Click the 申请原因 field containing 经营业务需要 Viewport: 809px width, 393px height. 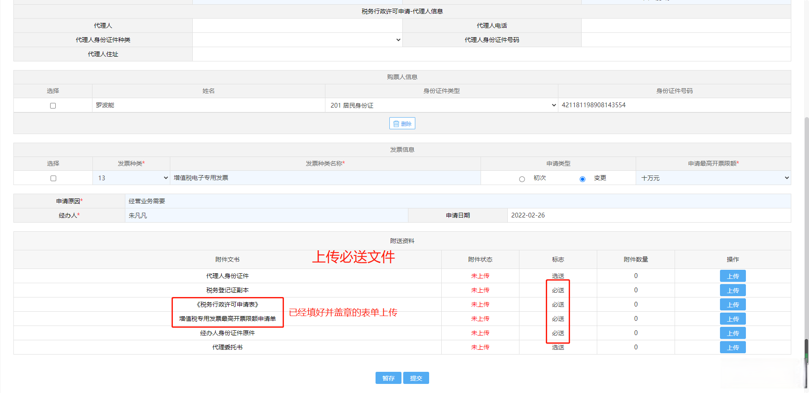(x=458, y=201)
